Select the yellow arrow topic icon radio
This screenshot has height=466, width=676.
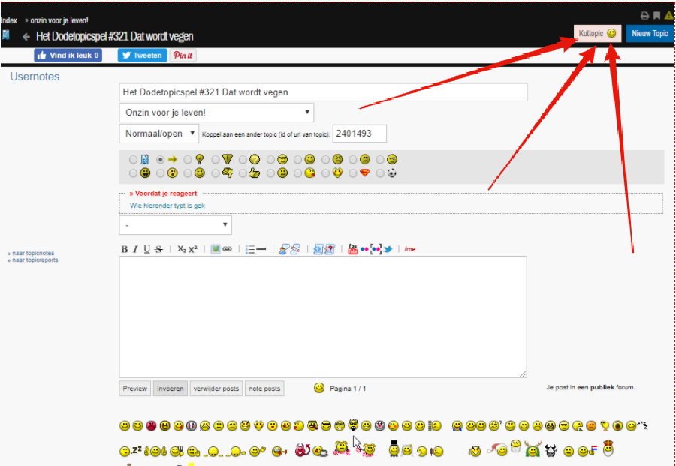point(161,160)
